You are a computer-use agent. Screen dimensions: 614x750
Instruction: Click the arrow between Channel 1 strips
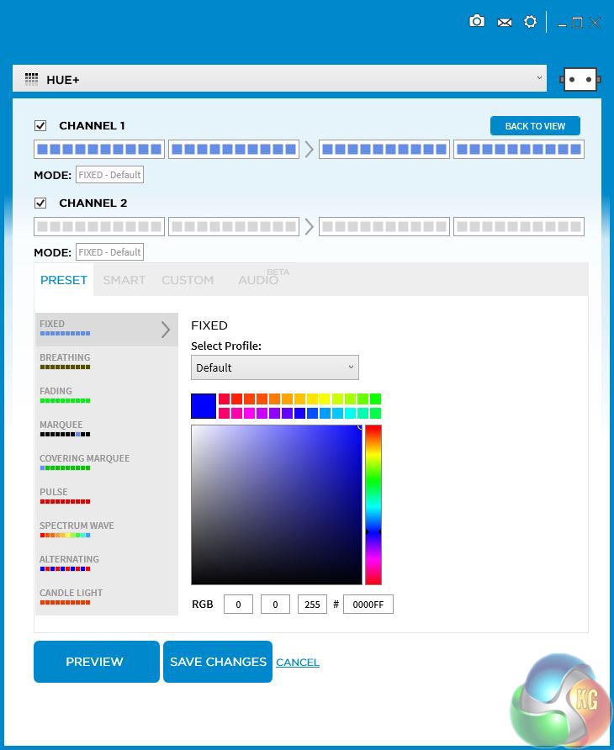[x=310, y=149]
